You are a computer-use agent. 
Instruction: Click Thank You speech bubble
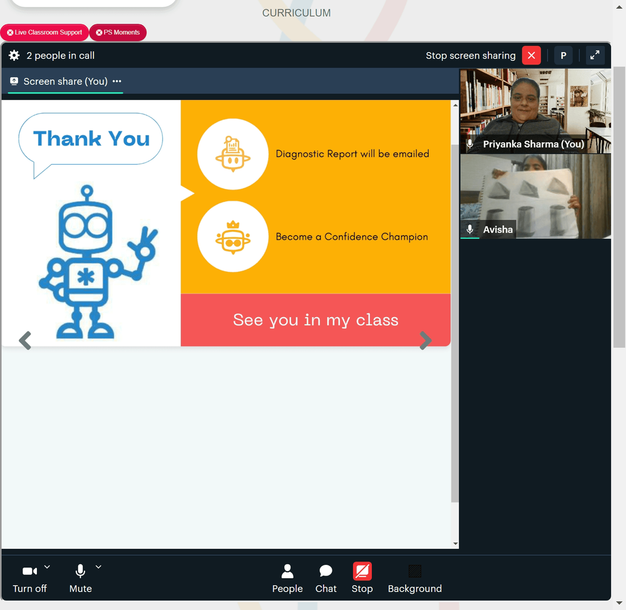[91, 145]
